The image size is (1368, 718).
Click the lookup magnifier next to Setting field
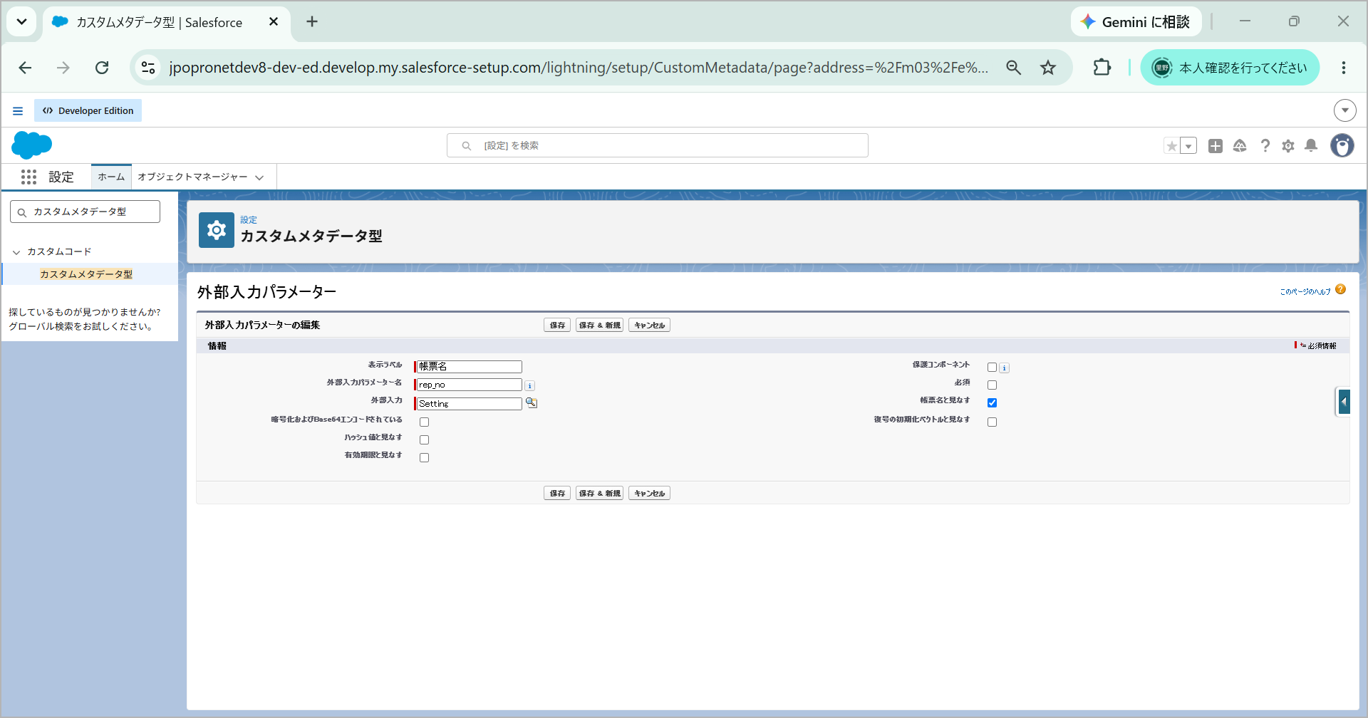point(532,402)
